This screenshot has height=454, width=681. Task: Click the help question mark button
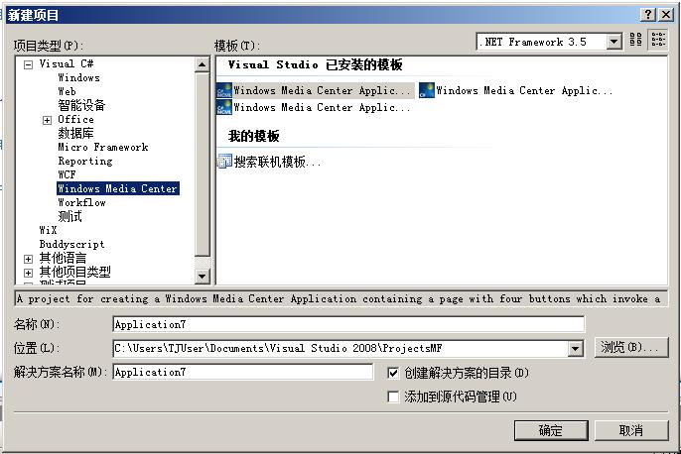click(x=648, y=15)
